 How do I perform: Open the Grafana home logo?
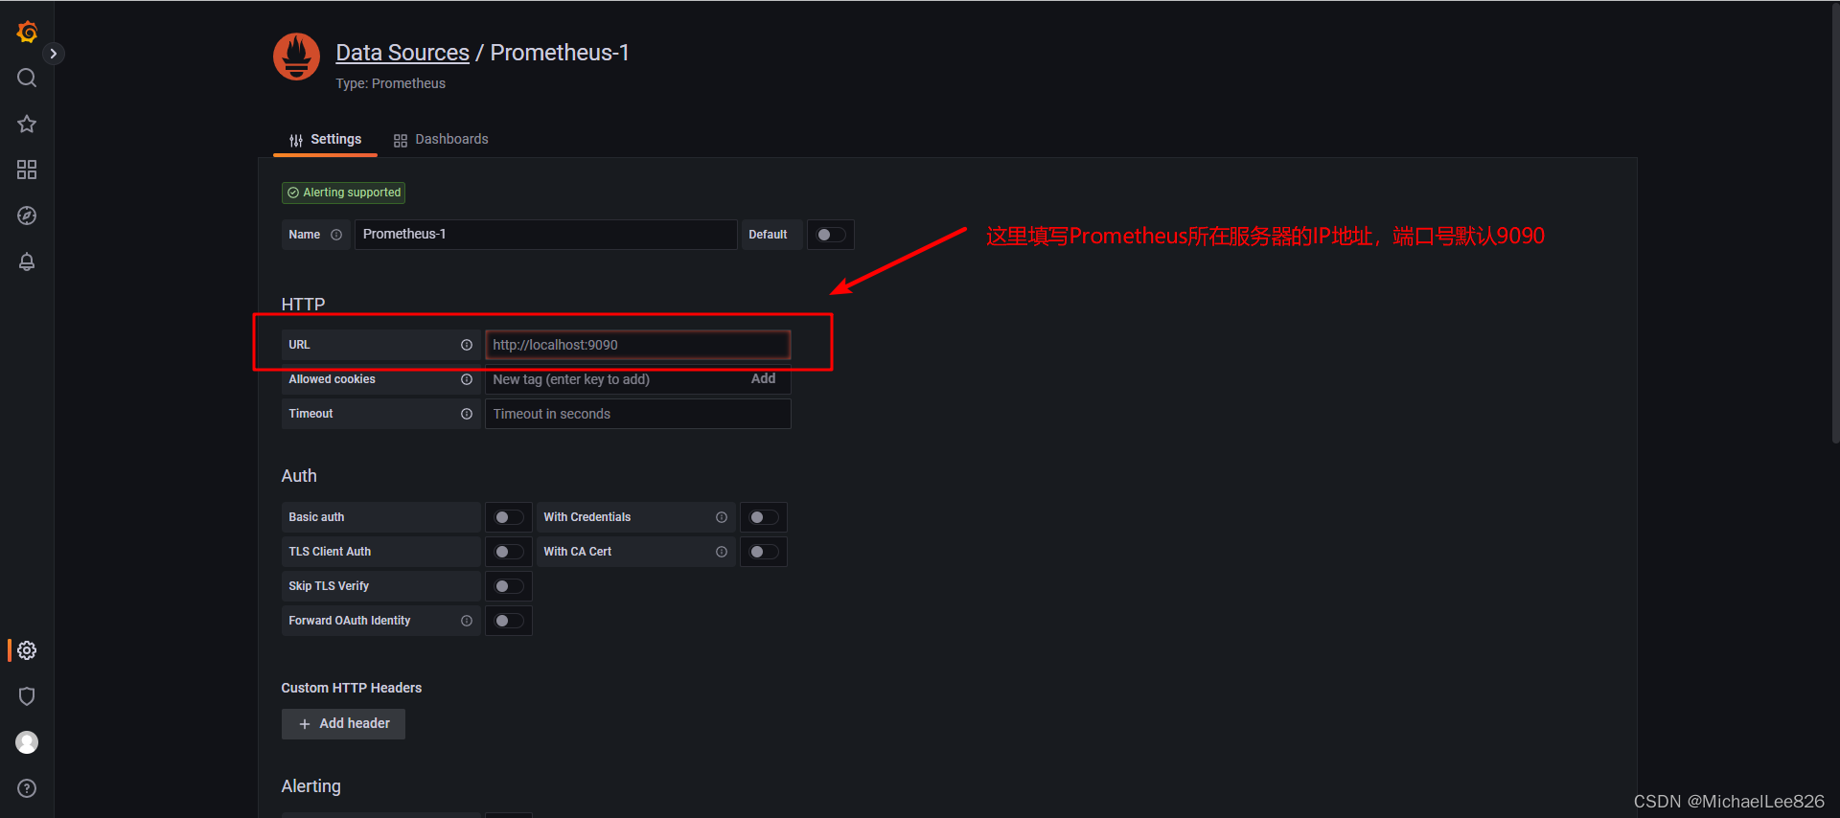[27, 32]
